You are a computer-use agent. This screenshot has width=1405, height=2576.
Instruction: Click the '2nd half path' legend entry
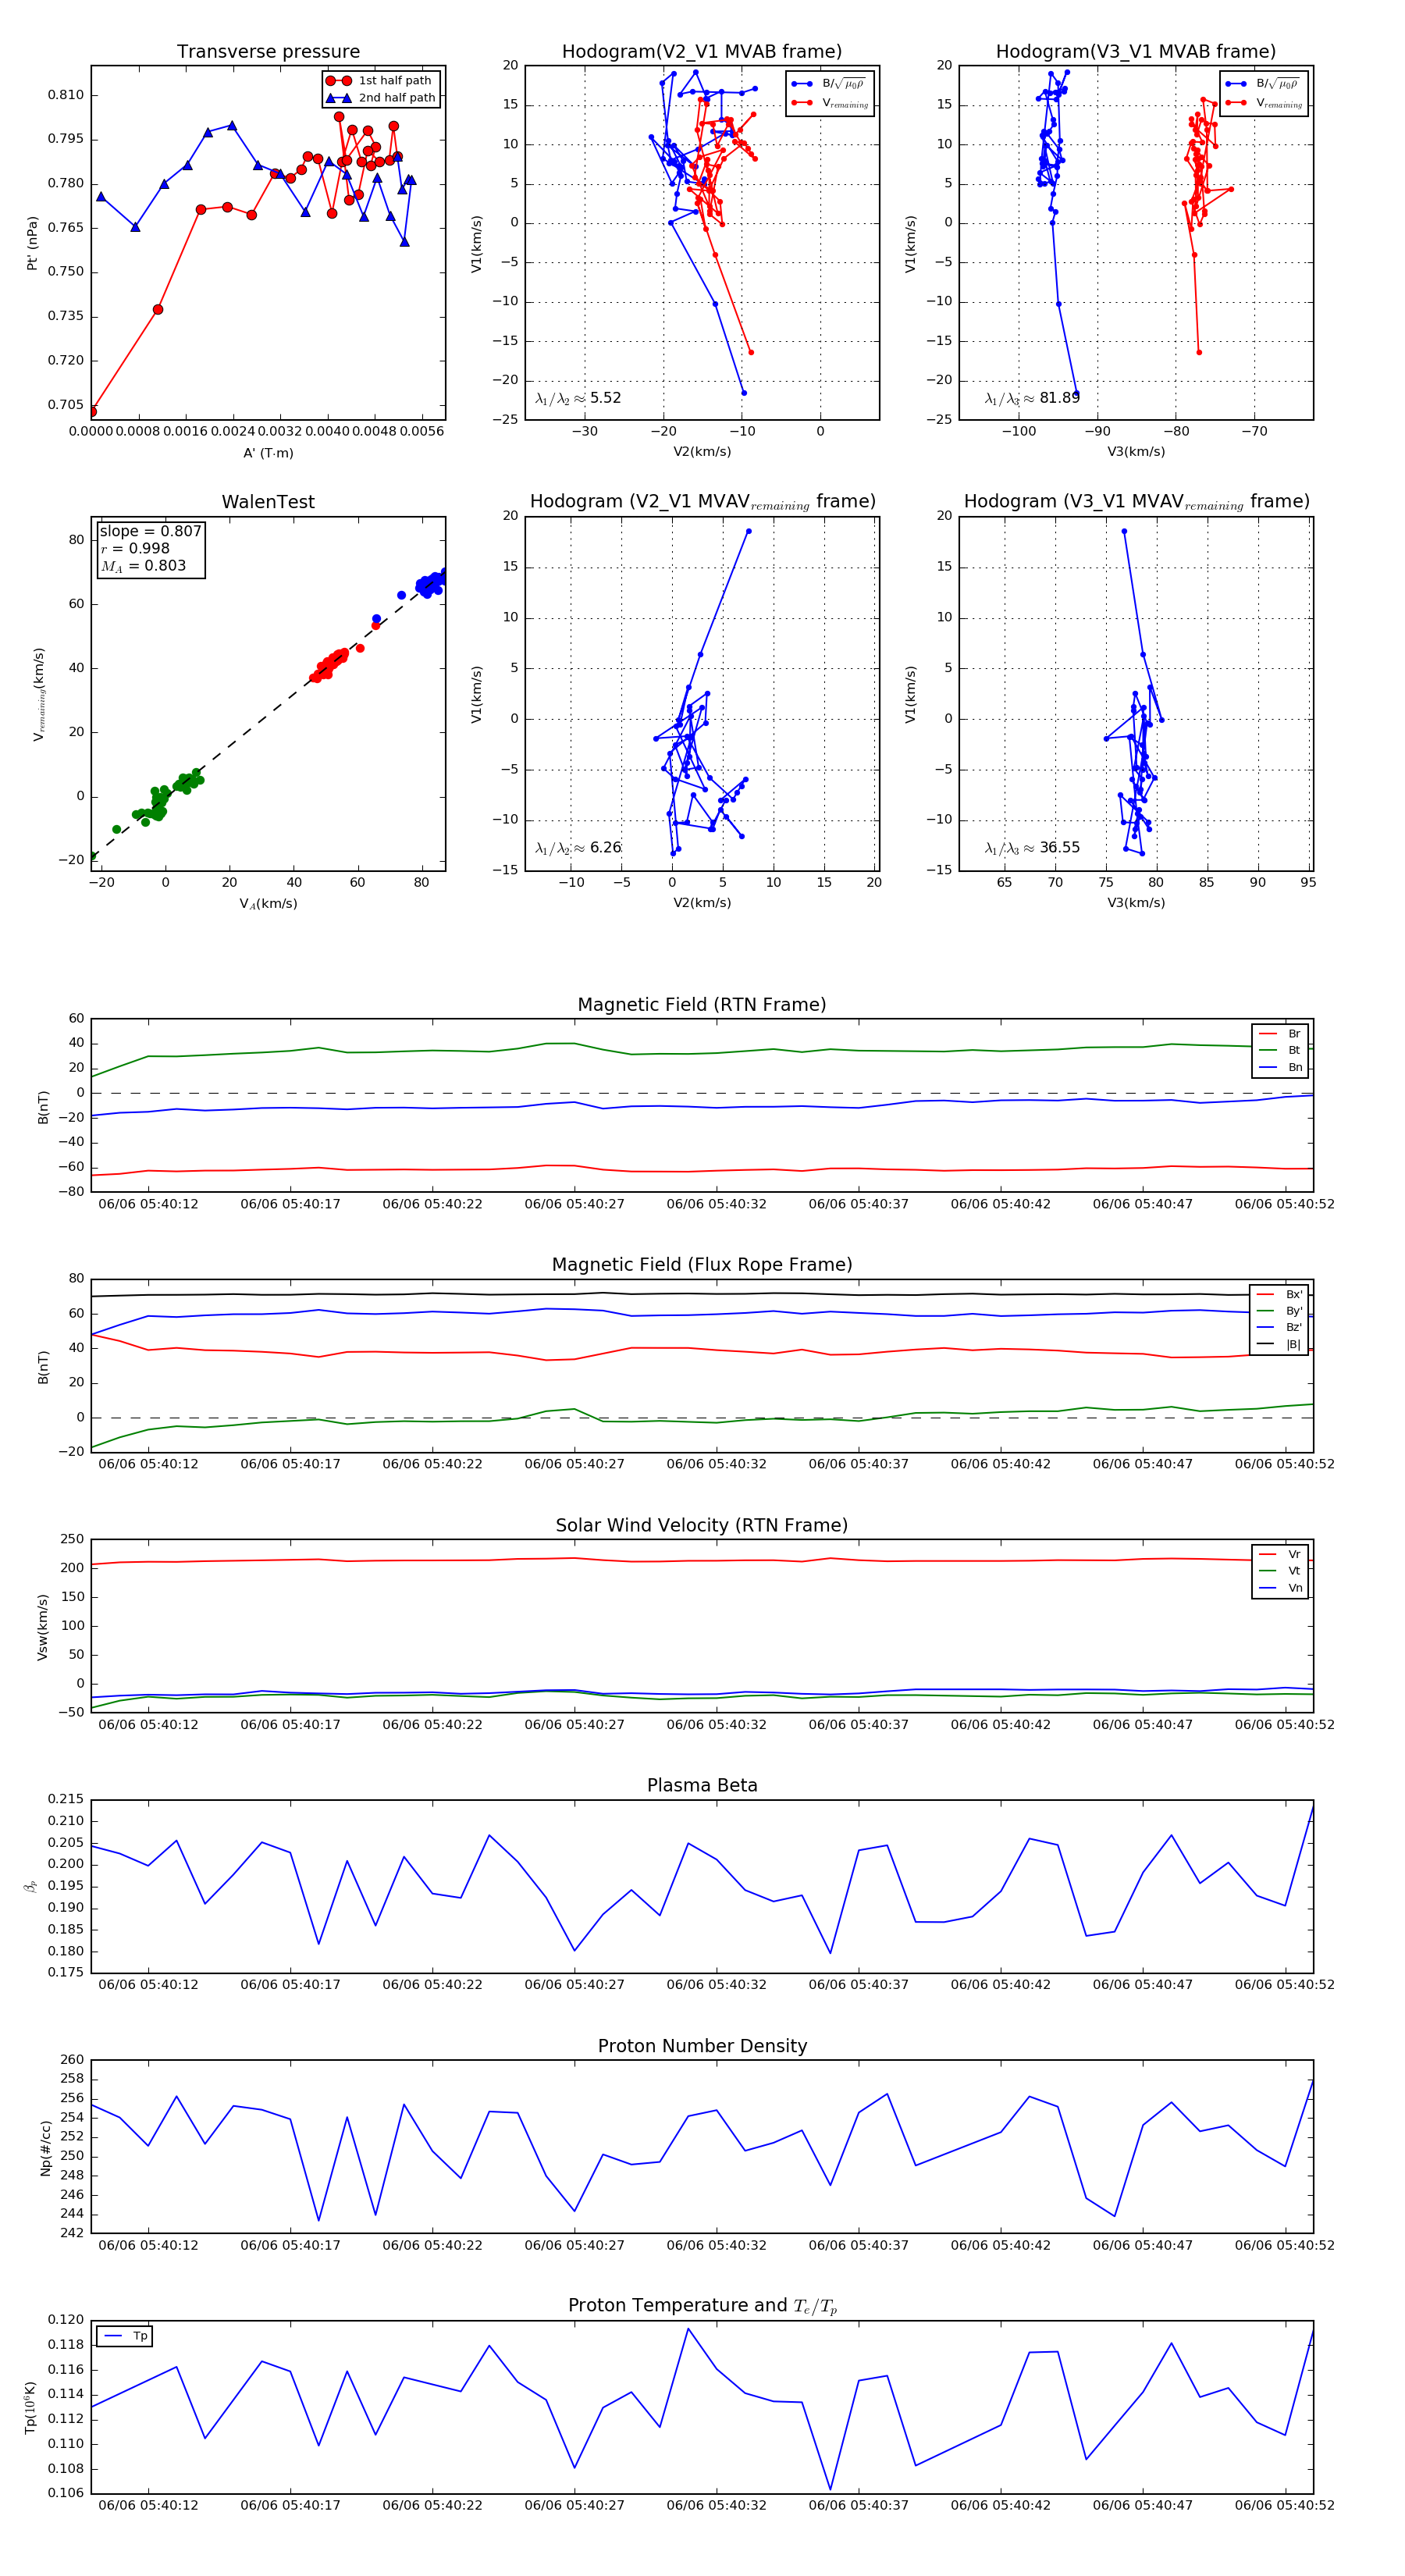pos(382,97)
